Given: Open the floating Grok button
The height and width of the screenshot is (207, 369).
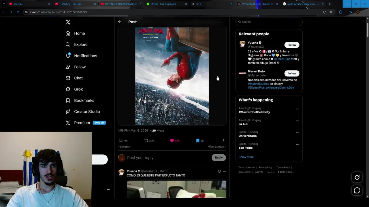Looking at the screenshot, I should click(x=357, y=177).
